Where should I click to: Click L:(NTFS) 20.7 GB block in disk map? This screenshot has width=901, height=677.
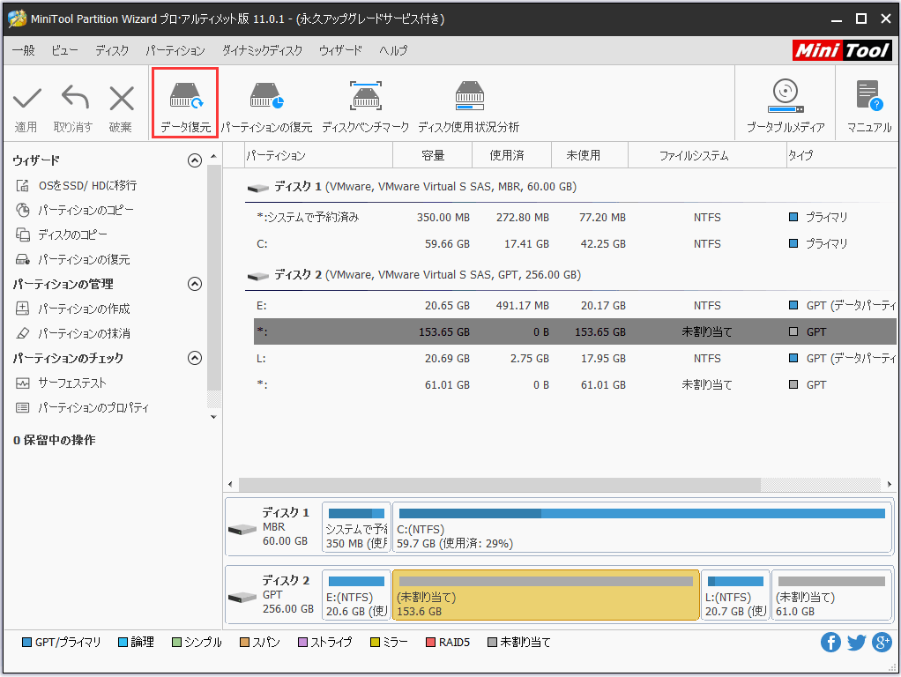click(x=735, y=595)
